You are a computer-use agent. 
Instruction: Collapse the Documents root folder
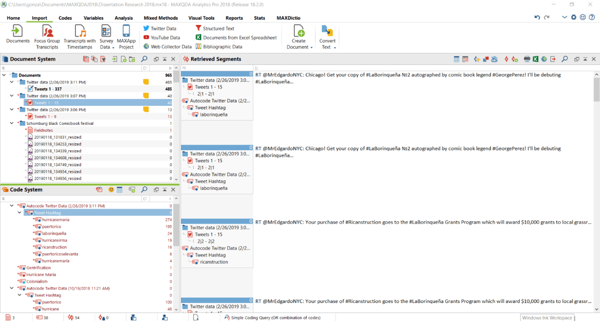4,75
